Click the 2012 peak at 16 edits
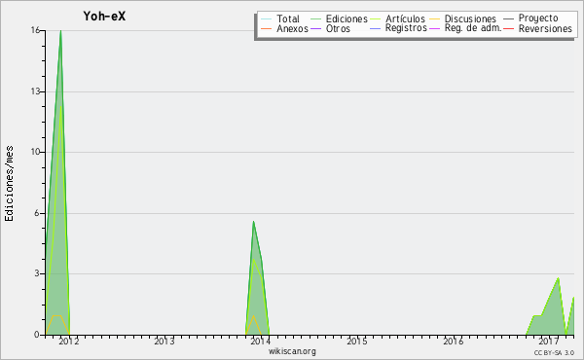 (60, 31)
